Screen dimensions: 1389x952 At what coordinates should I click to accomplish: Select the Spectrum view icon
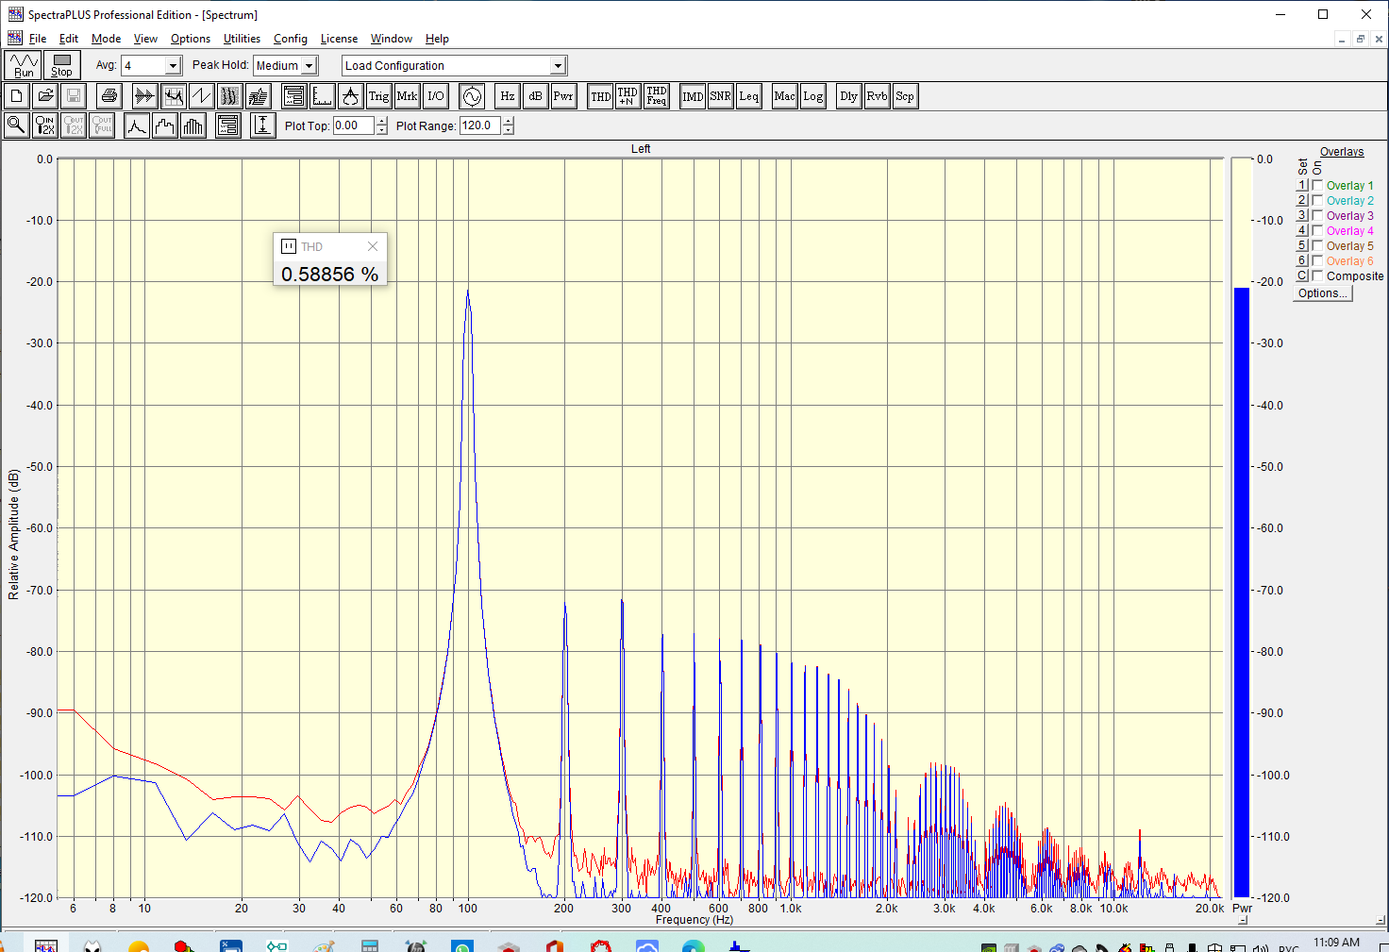coord(173,96)
